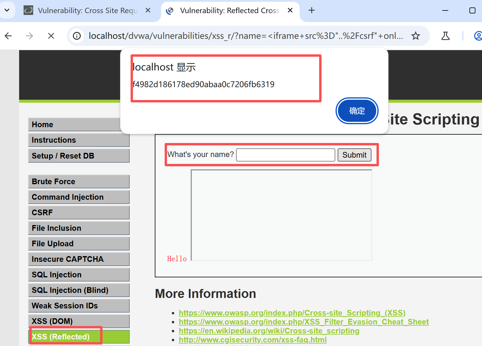This screenshot has width=482, height=346.
Task: Open SQL Injection (Blind) page
Action: pos(79,290)
